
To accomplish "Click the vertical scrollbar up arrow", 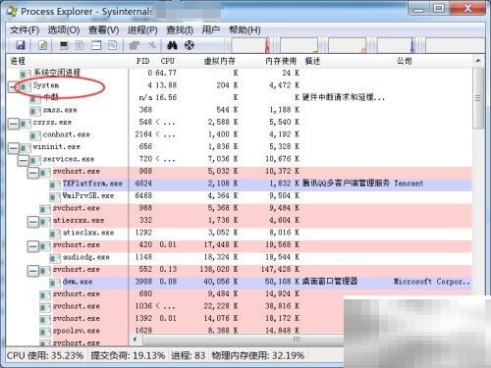I will click(x=478, y=61).
